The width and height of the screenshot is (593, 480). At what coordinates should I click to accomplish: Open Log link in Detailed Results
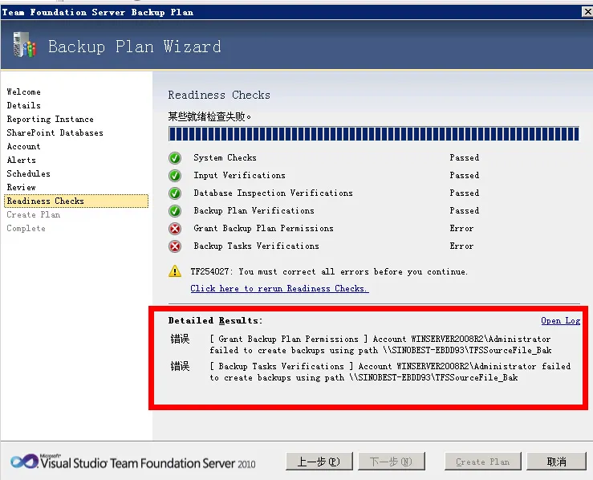point(560,321)
